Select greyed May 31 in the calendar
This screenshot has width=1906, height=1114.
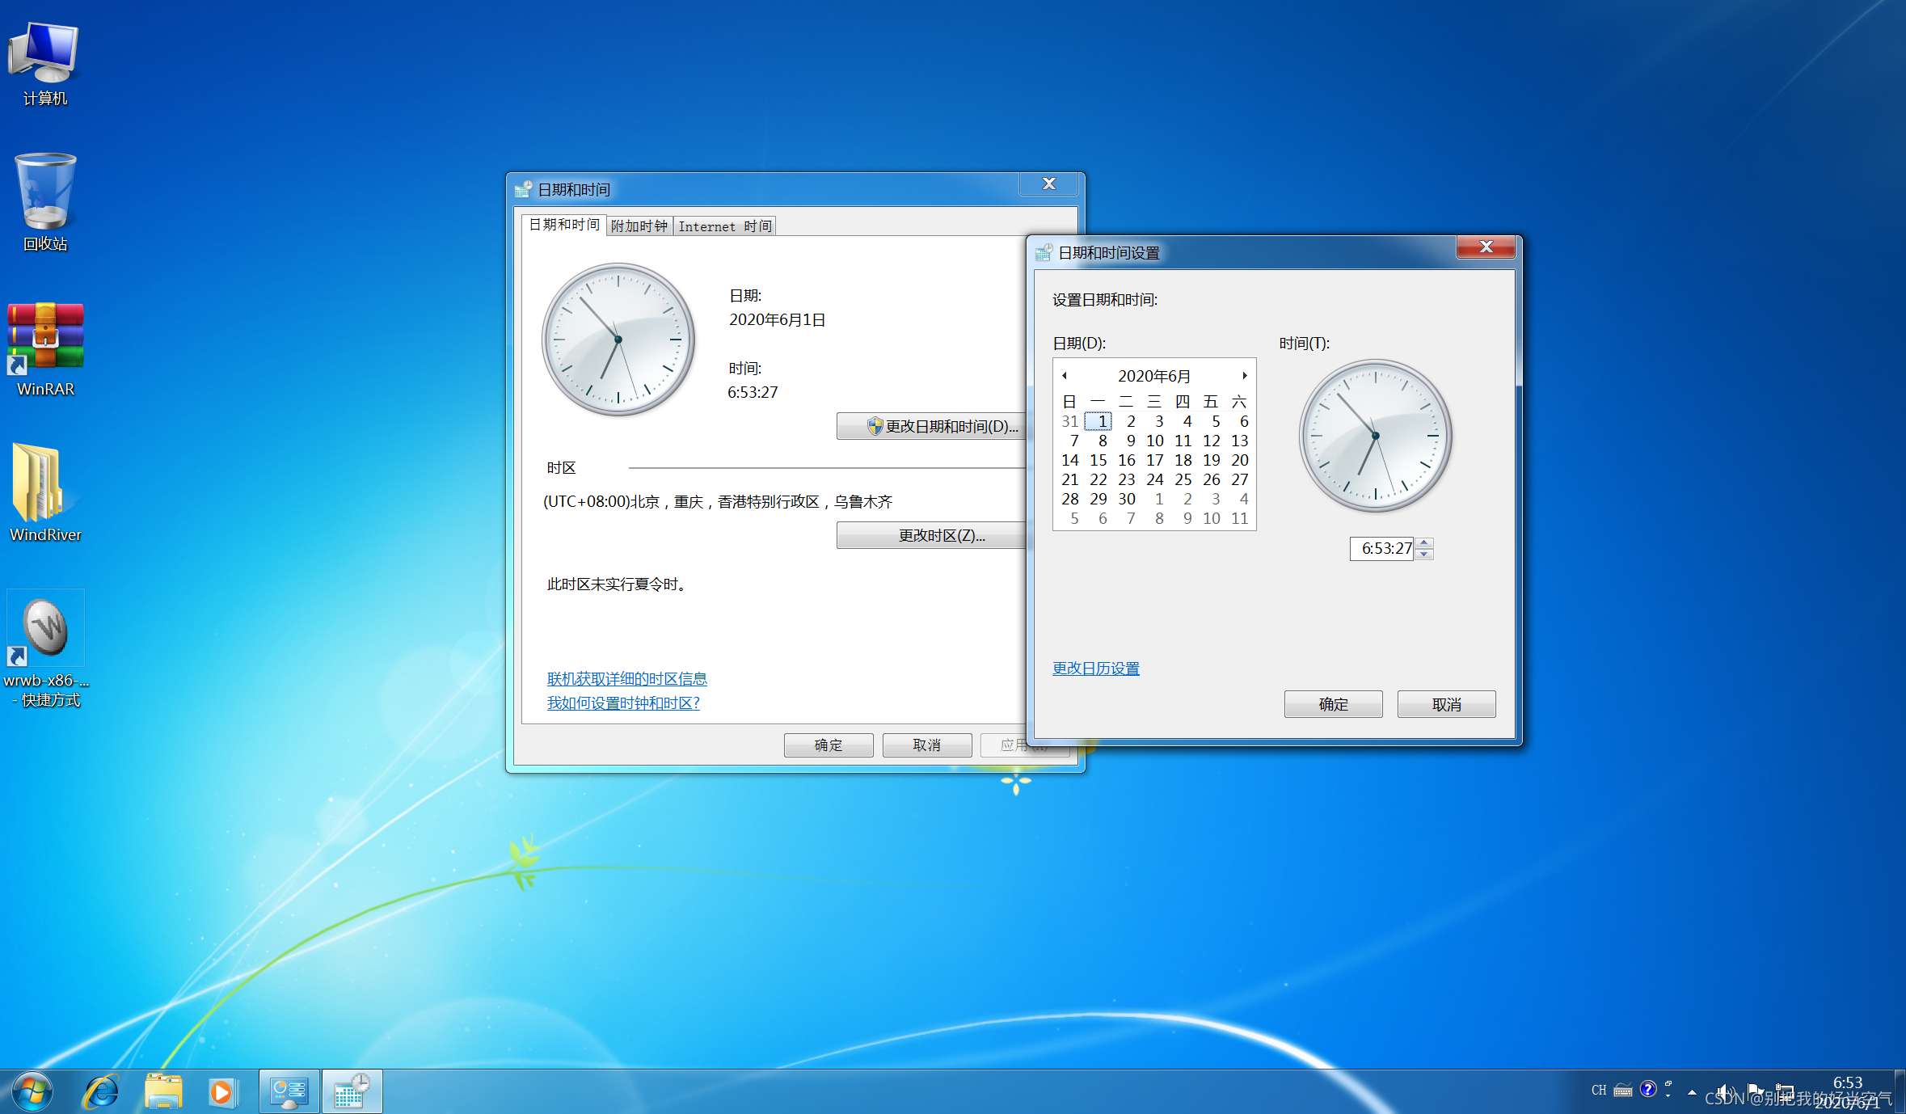[1070, 421]
